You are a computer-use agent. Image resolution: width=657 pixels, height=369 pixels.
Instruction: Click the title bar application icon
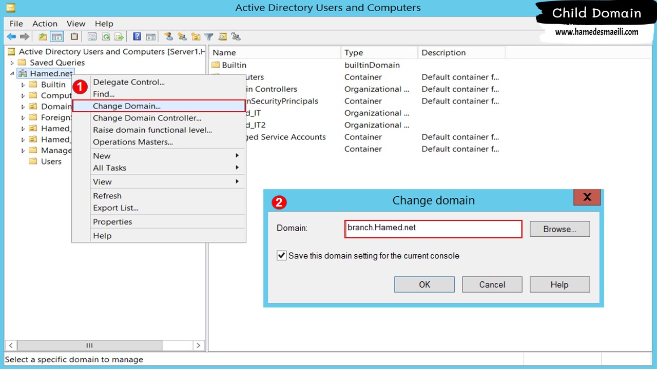[10, 7]
